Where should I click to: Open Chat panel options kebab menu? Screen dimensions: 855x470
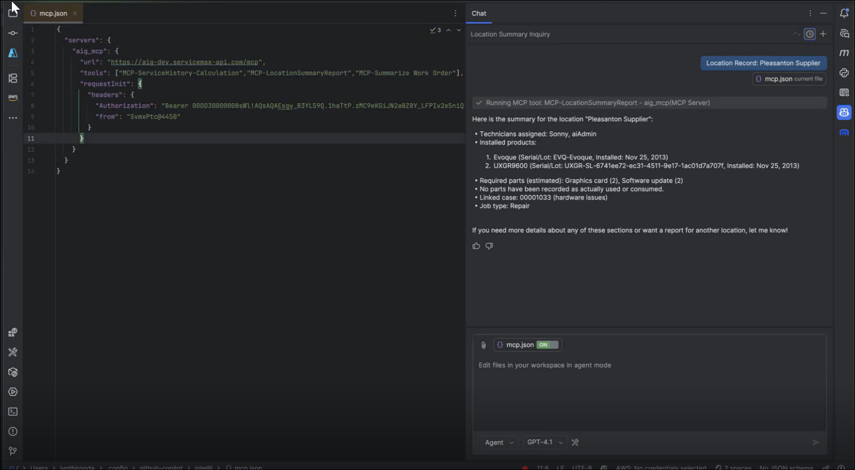pos(810,13)
